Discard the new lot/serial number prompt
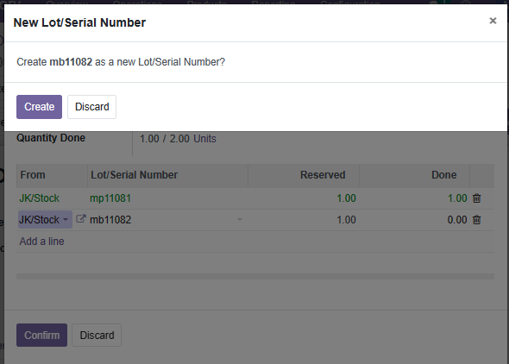The image size is (509, 364). coord(91,107)
